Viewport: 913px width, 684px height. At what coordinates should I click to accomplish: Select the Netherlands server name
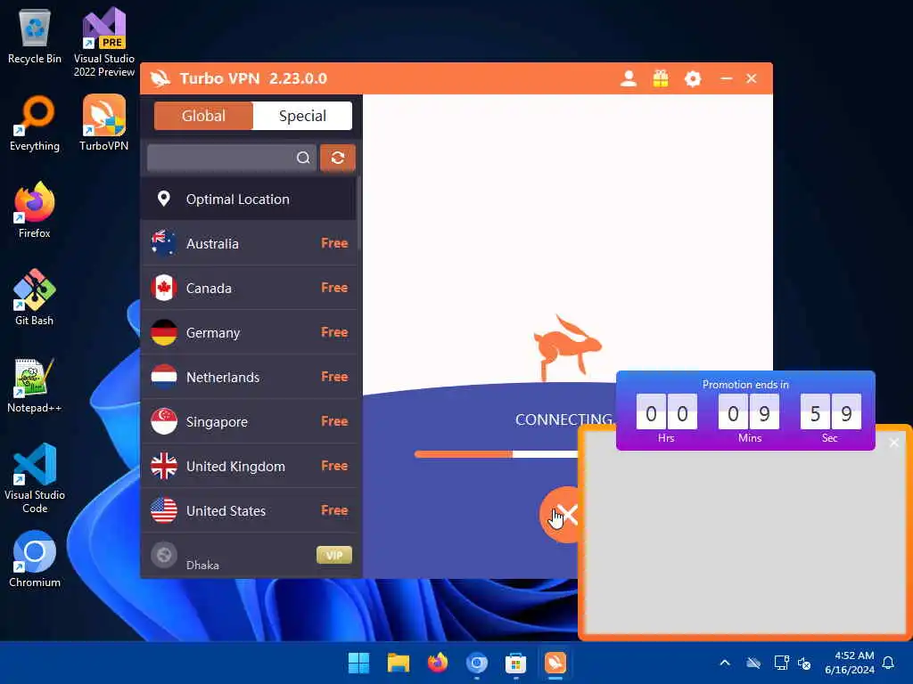click(x=222, y=378)
